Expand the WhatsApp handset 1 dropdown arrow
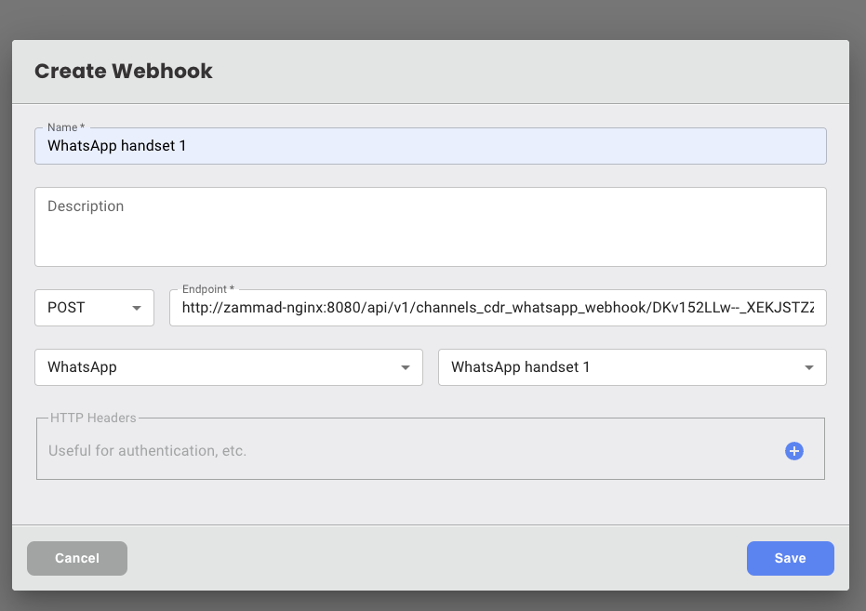This screenshot has height=611, width=866. click(x=809, y=367)
